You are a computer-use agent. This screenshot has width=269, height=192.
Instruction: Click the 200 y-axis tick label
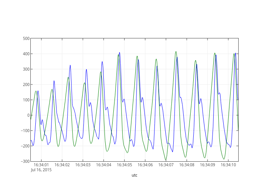click(26, 84)
